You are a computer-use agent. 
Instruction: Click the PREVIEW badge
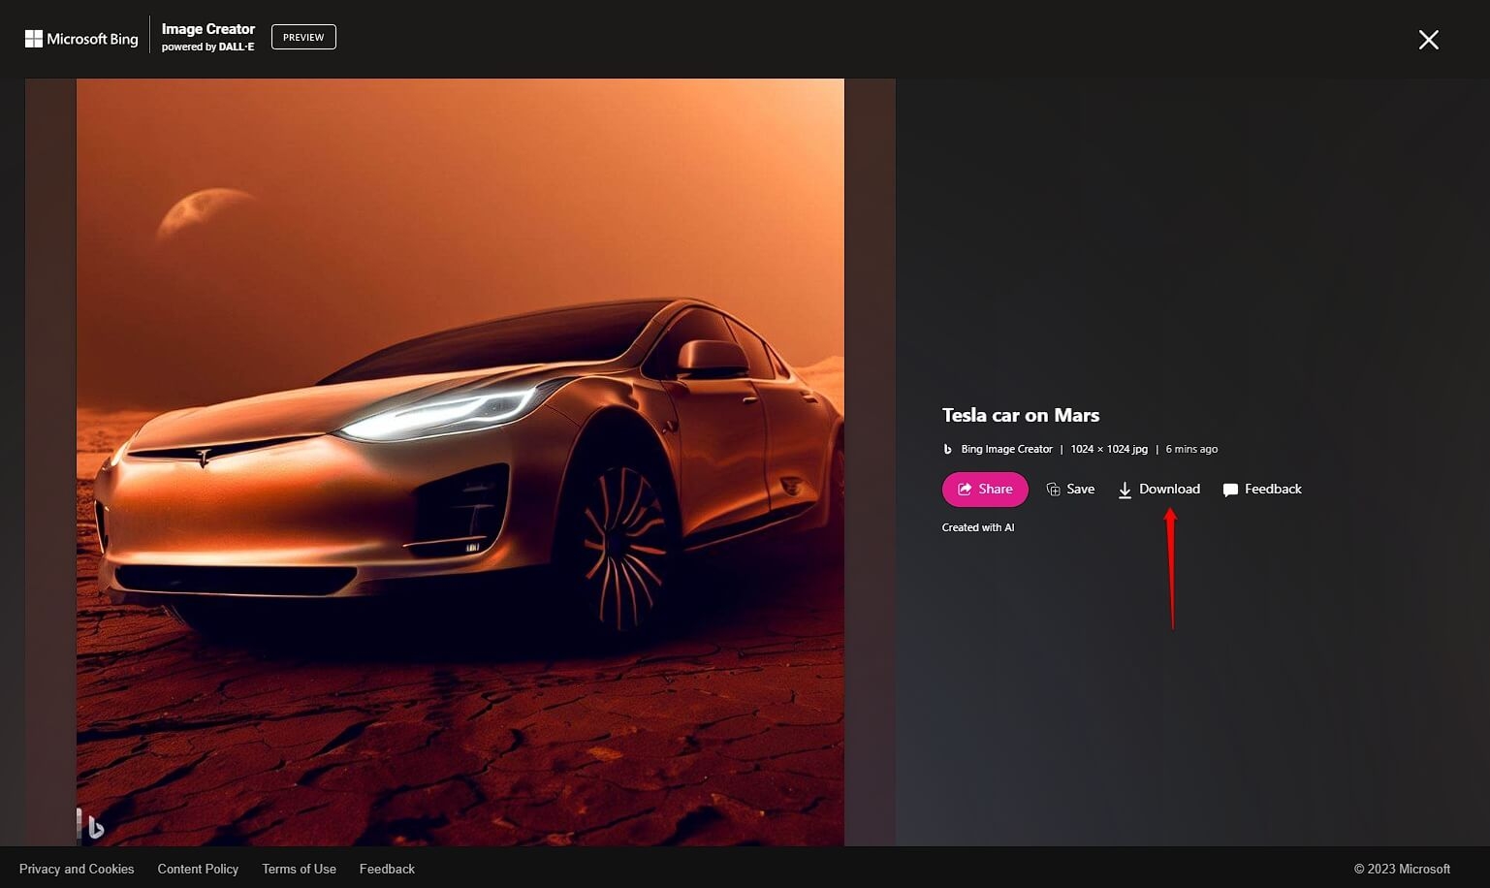pos(303,37)
